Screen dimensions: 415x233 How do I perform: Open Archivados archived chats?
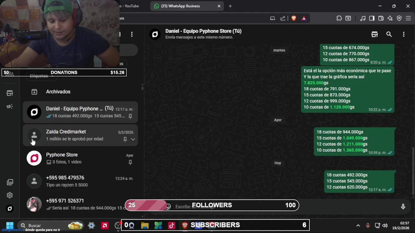80,92
